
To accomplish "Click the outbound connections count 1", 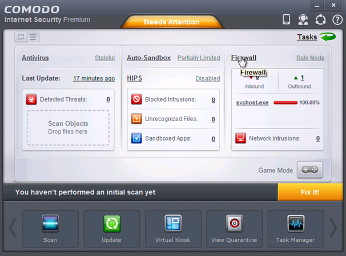I will [x=302, y=78].
